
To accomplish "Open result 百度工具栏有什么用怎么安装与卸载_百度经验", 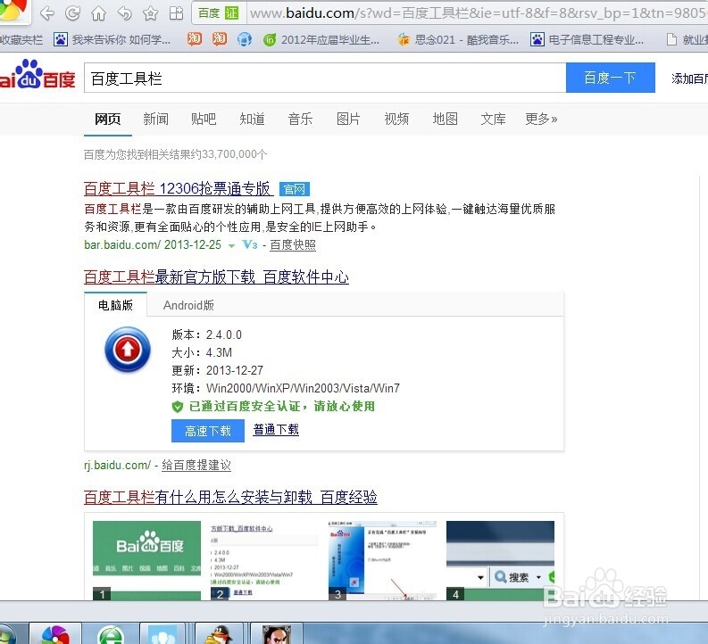I will (230, 497).
